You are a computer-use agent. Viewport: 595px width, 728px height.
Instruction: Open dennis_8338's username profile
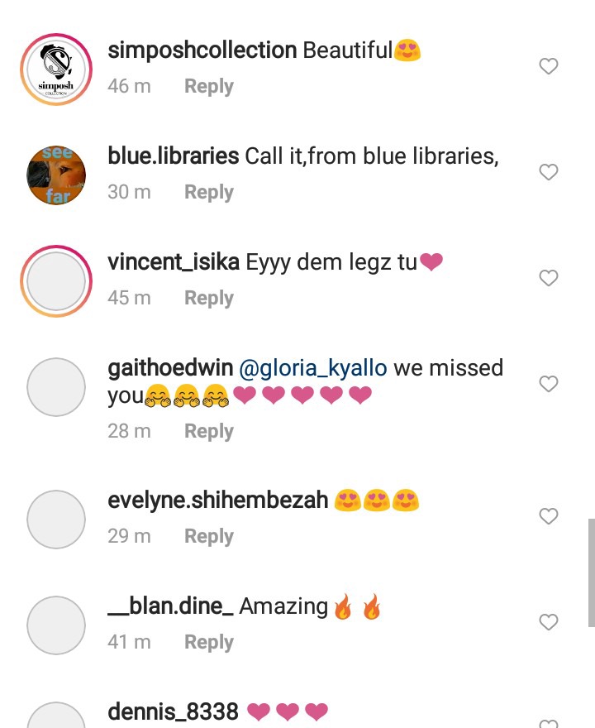pyautogui.click(x=173, y=711)
